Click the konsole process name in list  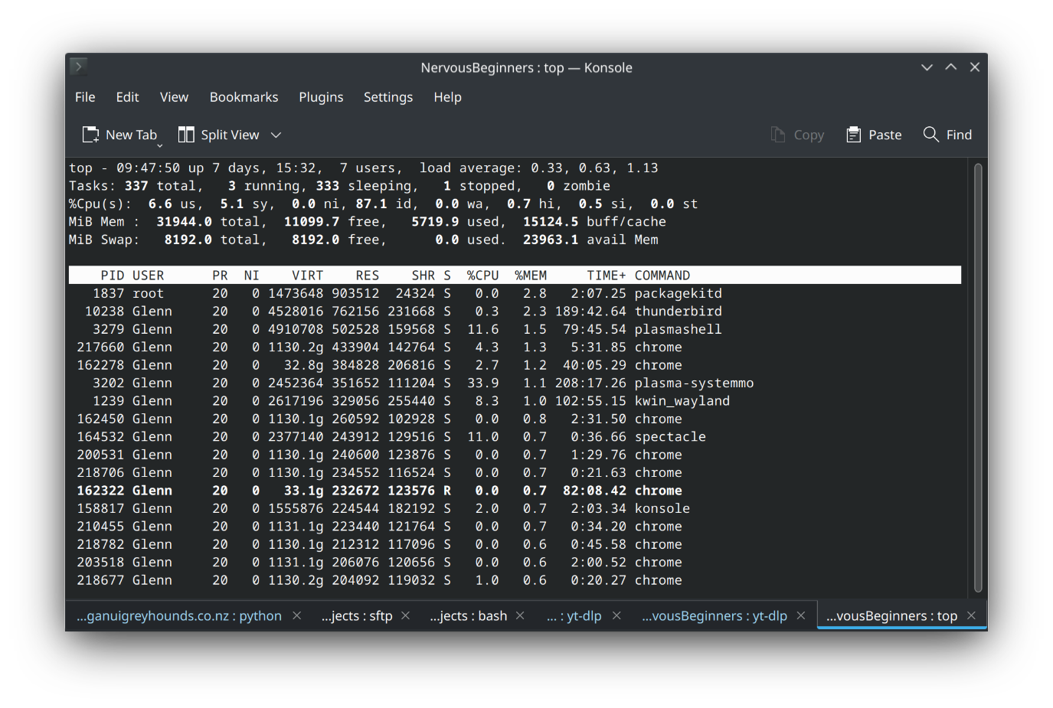(x=662, y=508)
